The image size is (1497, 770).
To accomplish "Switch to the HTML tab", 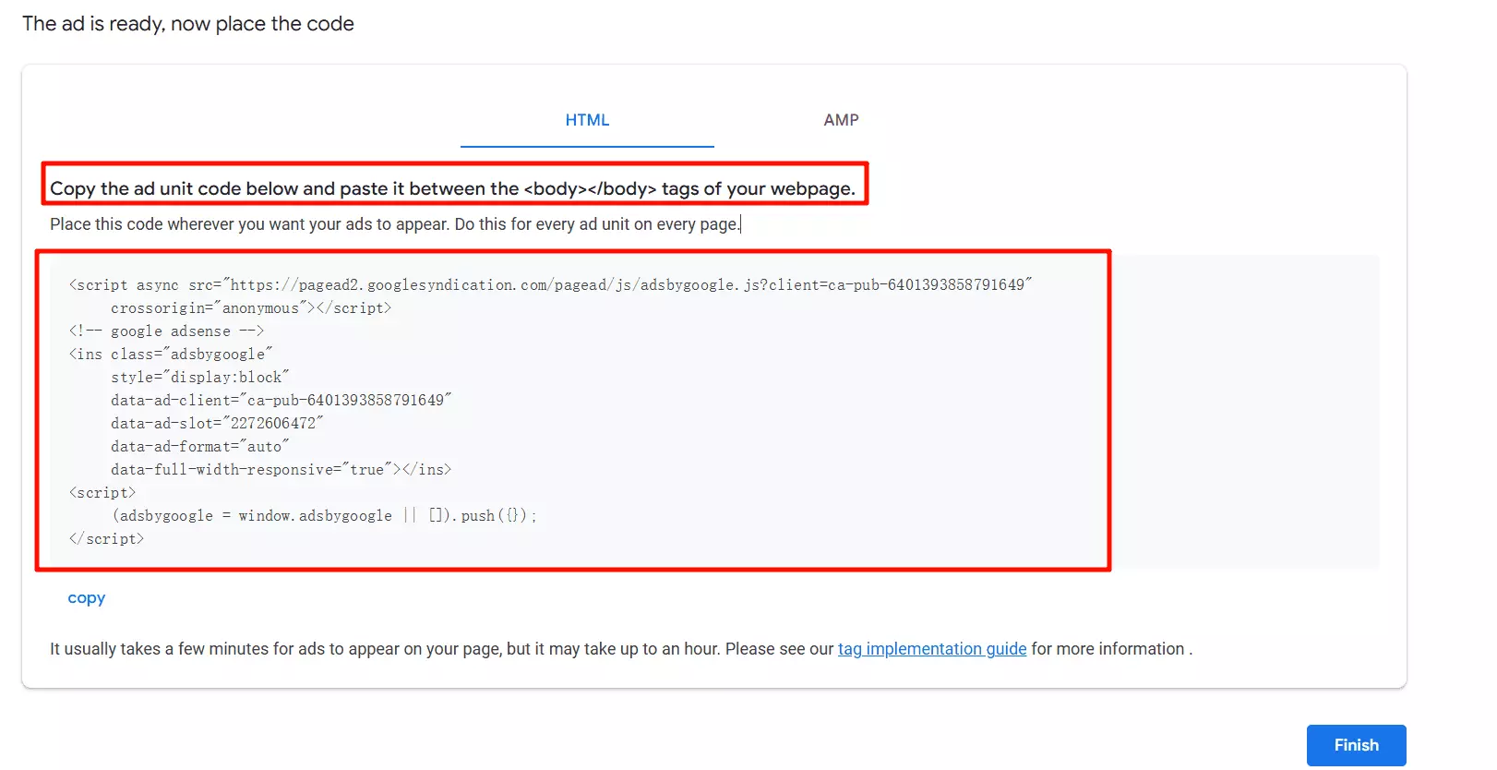I will pyautogui.click(x=587, y=120).
